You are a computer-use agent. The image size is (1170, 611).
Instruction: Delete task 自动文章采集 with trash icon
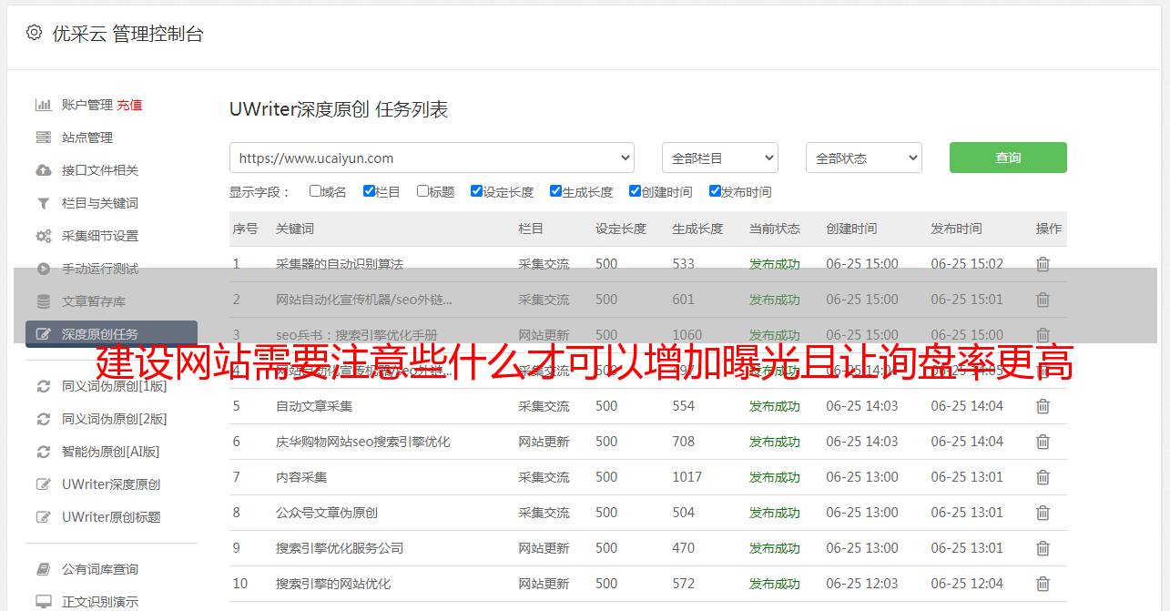1043,406
